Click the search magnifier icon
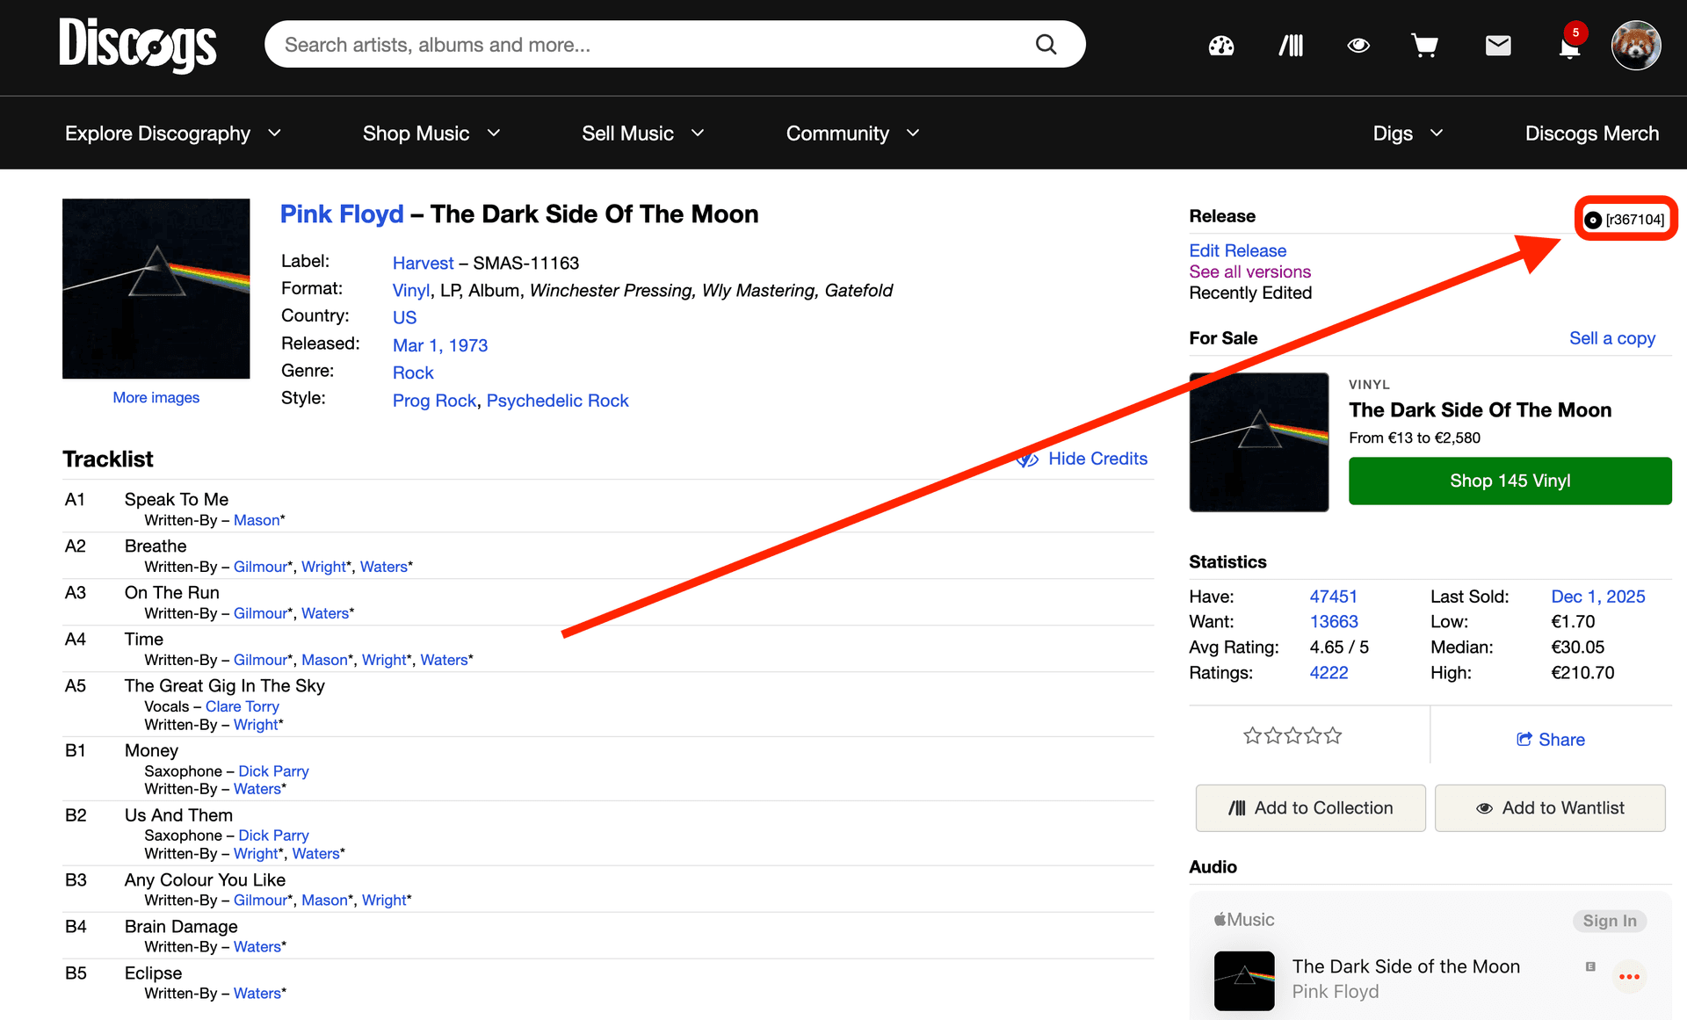The height and width of the screenshot is (1020, 1687). coord(1046,43)
